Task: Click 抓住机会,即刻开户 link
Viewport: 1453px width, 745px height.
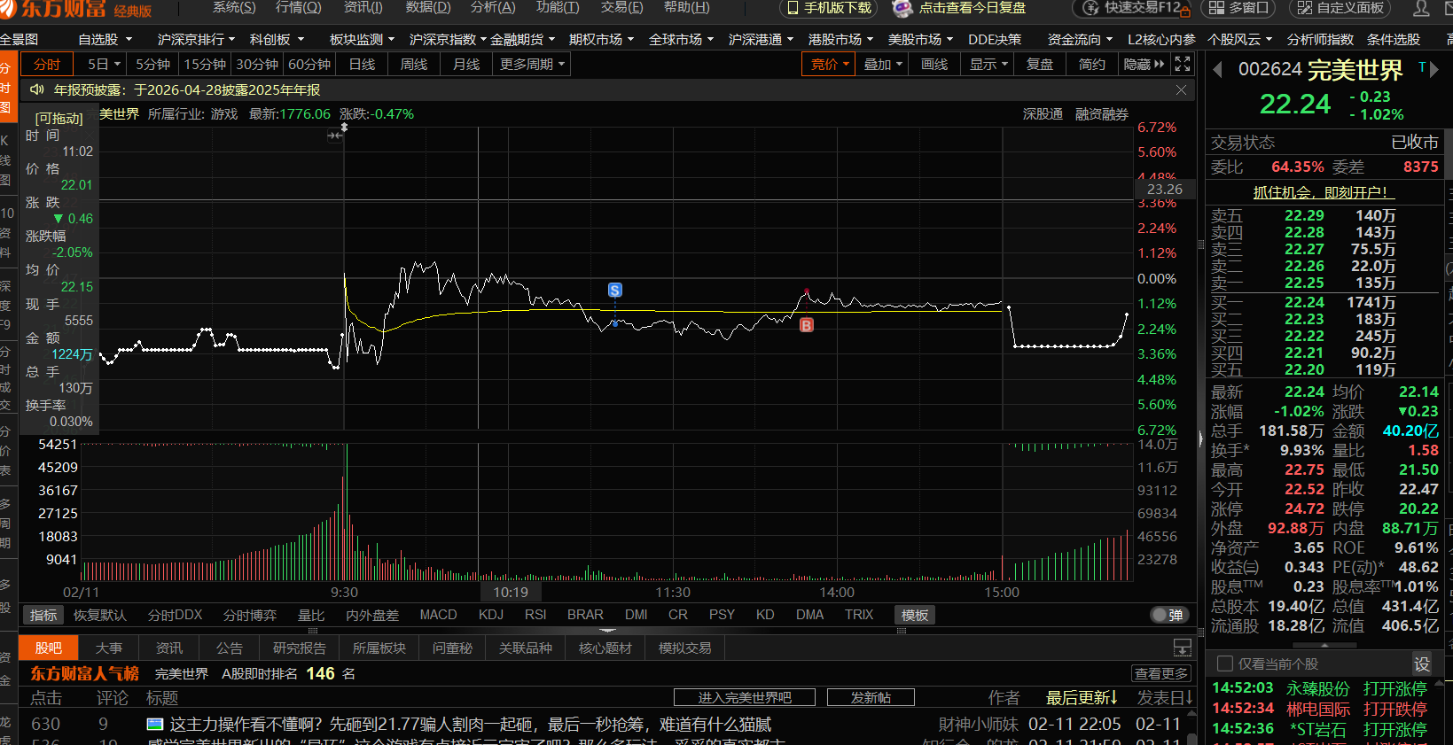Action: (x=1324, y=192)
